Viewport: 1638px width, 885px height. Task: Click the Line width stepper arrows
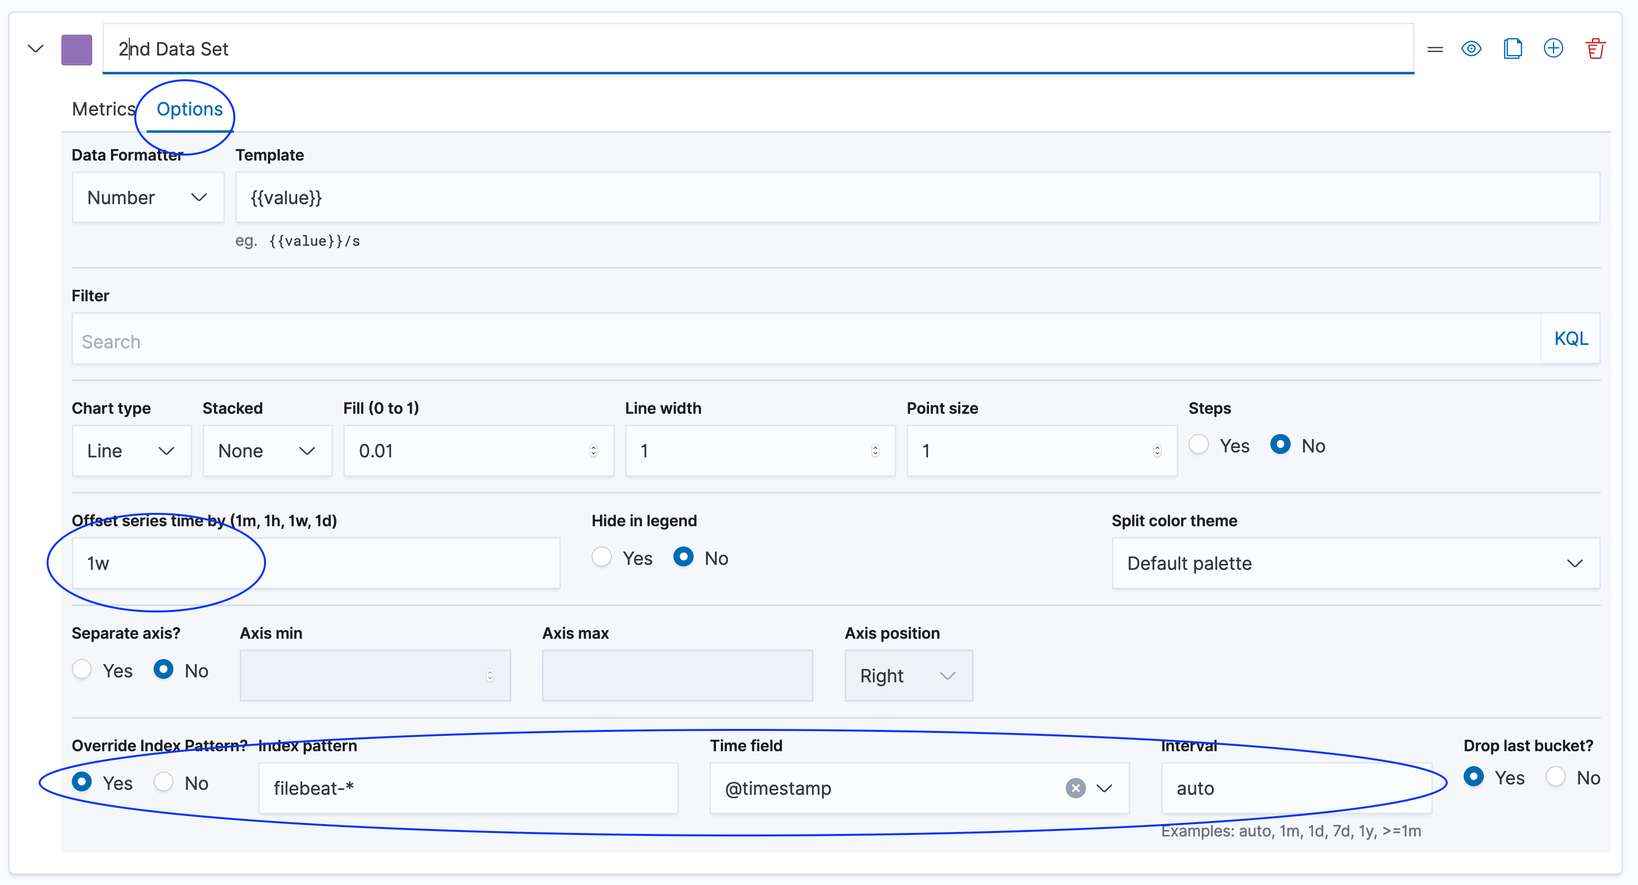click(x=875, y=451)
